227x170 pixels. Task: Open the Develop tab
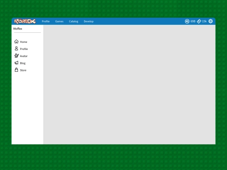(89, 21)
